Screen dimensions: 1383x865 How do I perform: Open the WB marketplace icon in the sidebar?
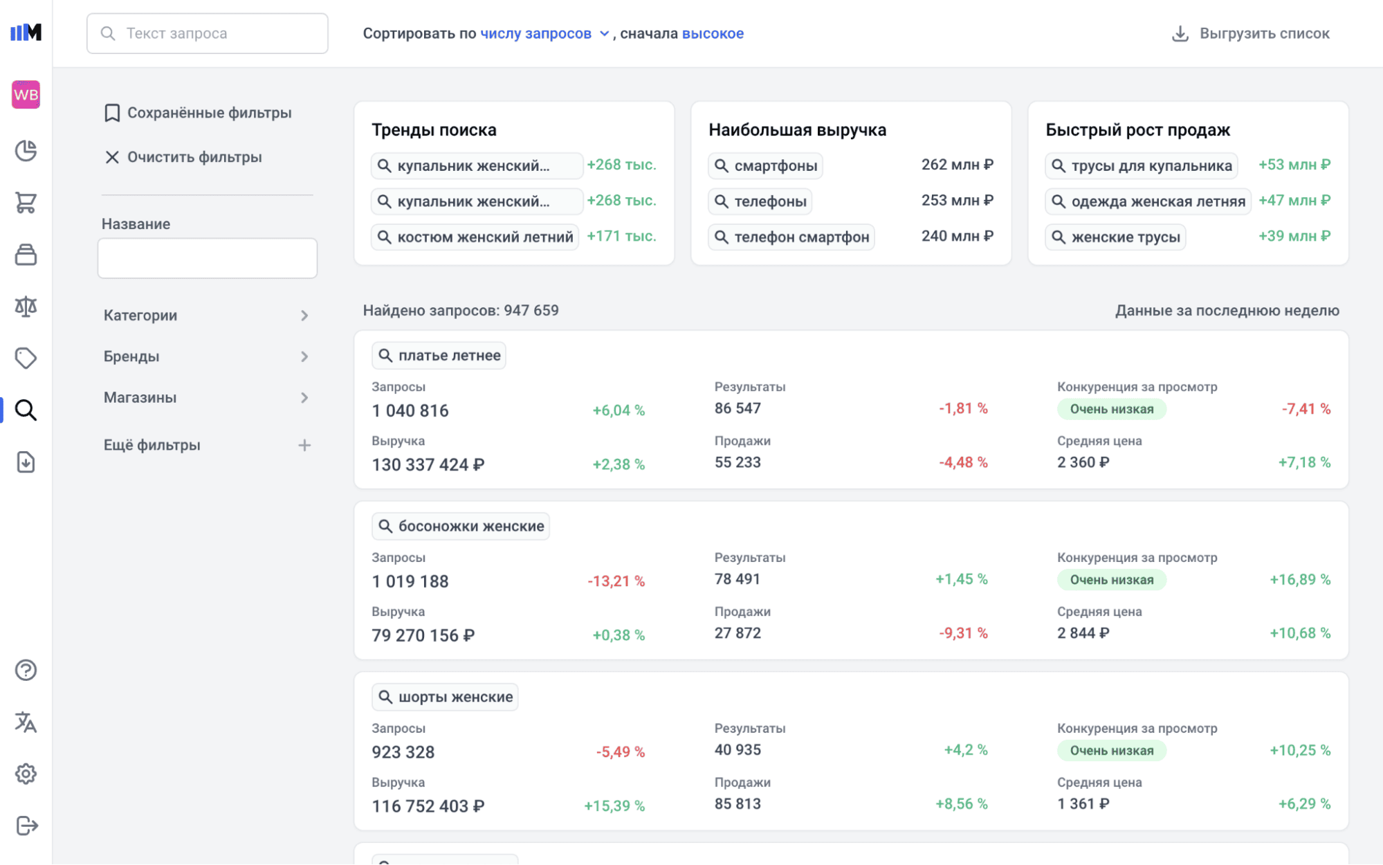pyautogui.click(x=26, y=95)
